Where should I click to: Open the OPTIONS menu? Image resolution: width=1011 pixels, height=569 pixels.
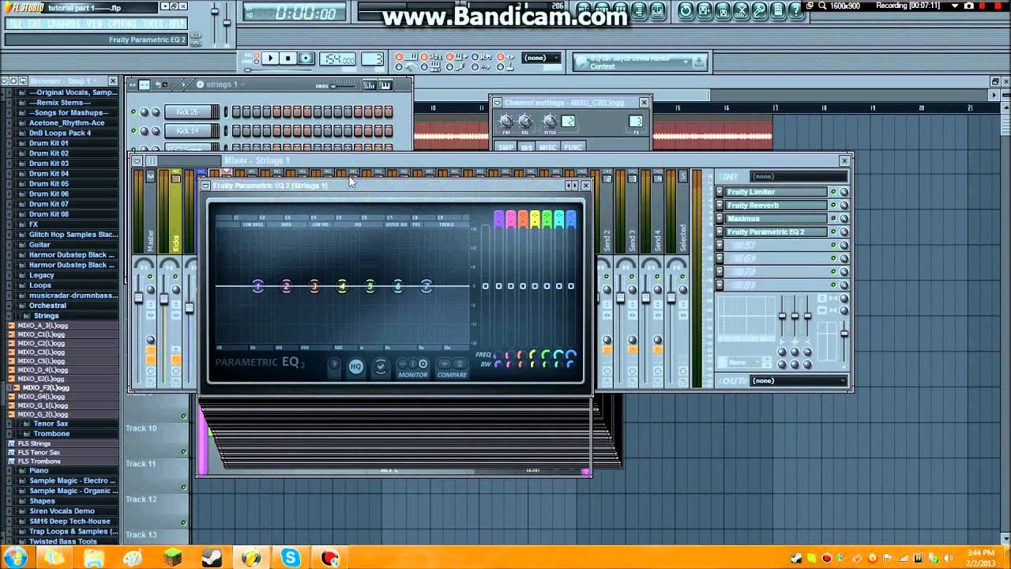pyautogui.click(x=122, y=24)
